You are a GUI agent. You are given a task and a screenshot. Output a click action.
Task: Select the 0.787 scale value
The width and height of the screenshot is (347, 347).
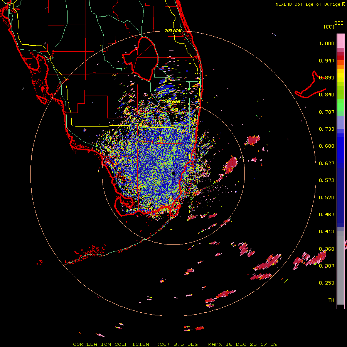point(327,112)
